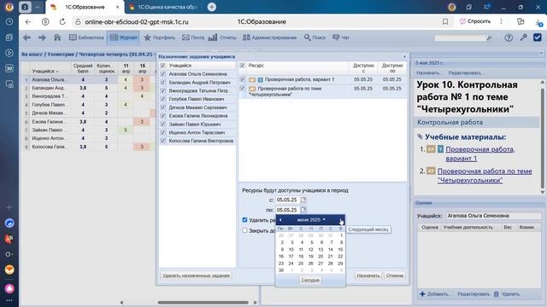
Task: Go back in the browser
Action: [x=28, y=21]
